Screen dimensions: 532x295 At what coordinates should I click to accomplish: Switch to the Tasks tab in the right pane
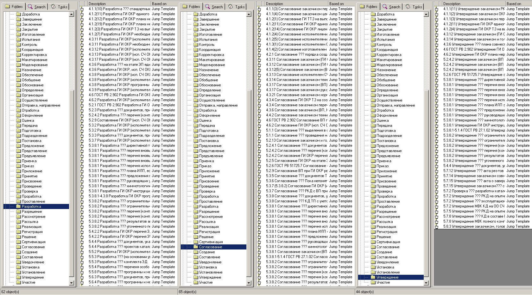[414, 7]
